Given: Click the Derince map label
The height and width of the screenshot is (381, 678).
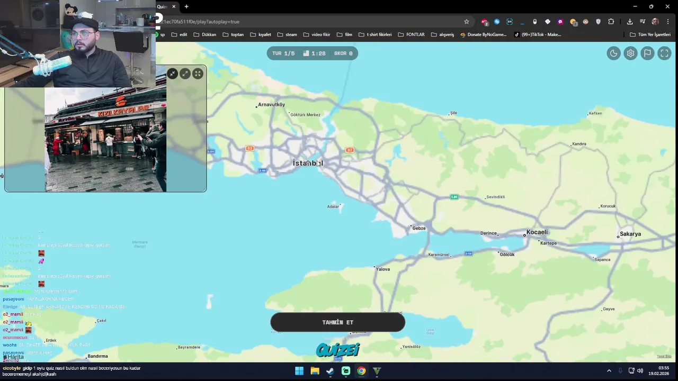Looking at the screenshot, I should (x=488, y=233).
